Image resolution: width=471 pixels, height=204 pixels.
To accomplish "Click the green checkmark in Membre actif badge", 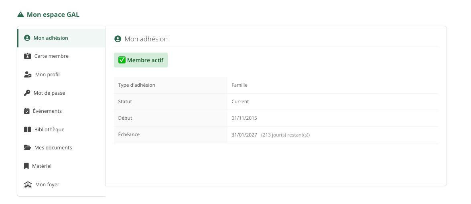I will pyautogui.click(x=122, y=60).
